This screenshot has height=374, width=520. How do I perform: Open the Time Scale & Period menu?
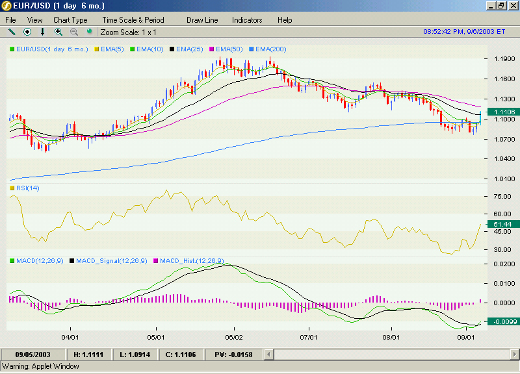coord(133,20)
